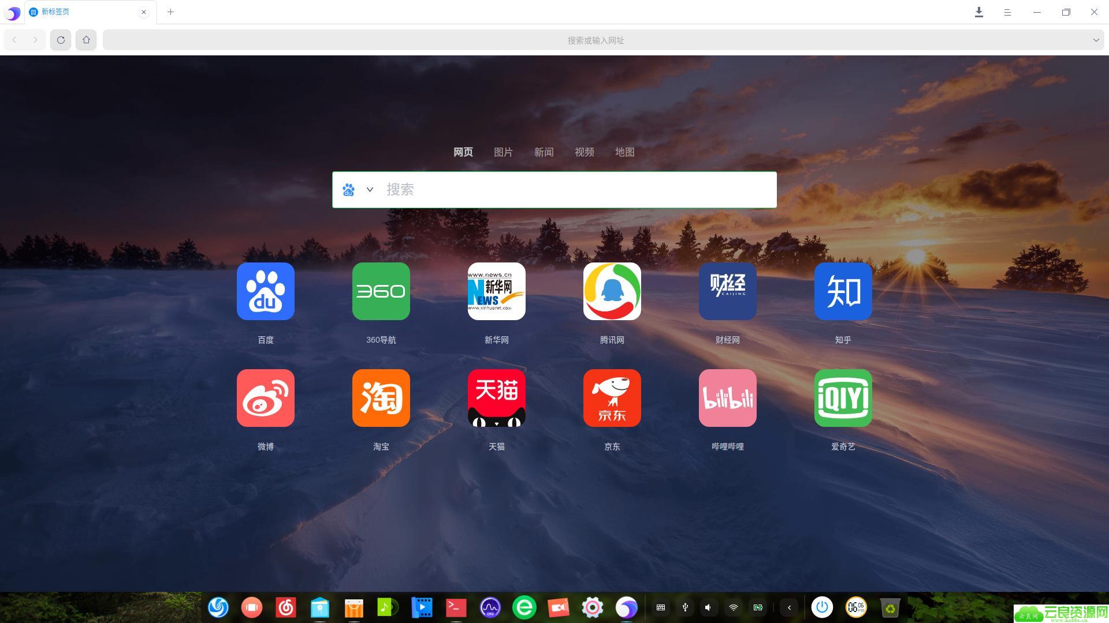Switch to the 新闻 search tab

pos(544,152)
